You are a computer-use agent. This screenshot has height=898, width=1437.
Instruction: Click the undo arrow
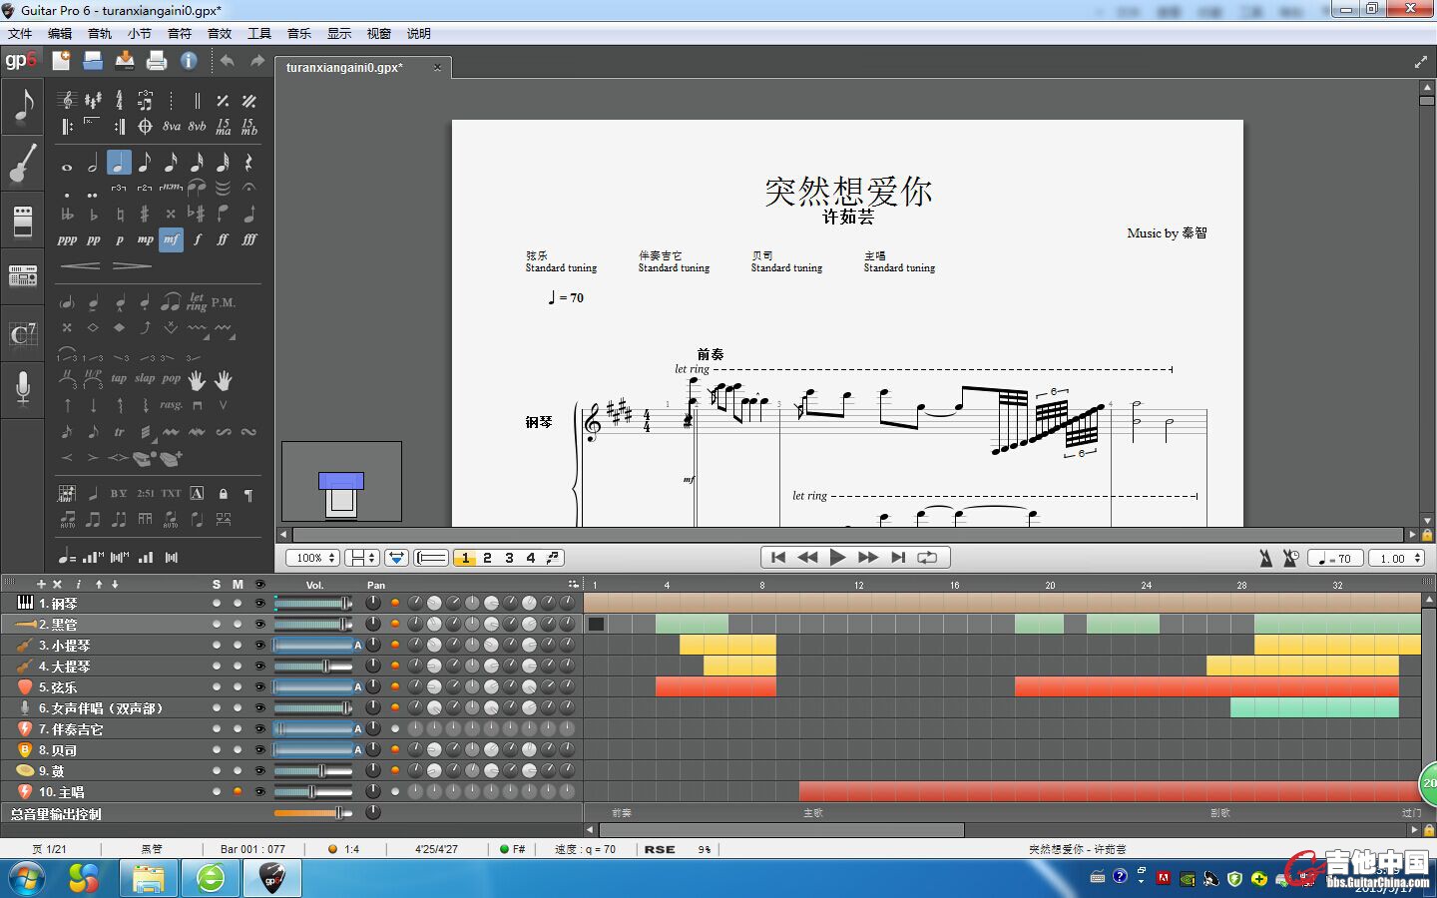point(228,61)
